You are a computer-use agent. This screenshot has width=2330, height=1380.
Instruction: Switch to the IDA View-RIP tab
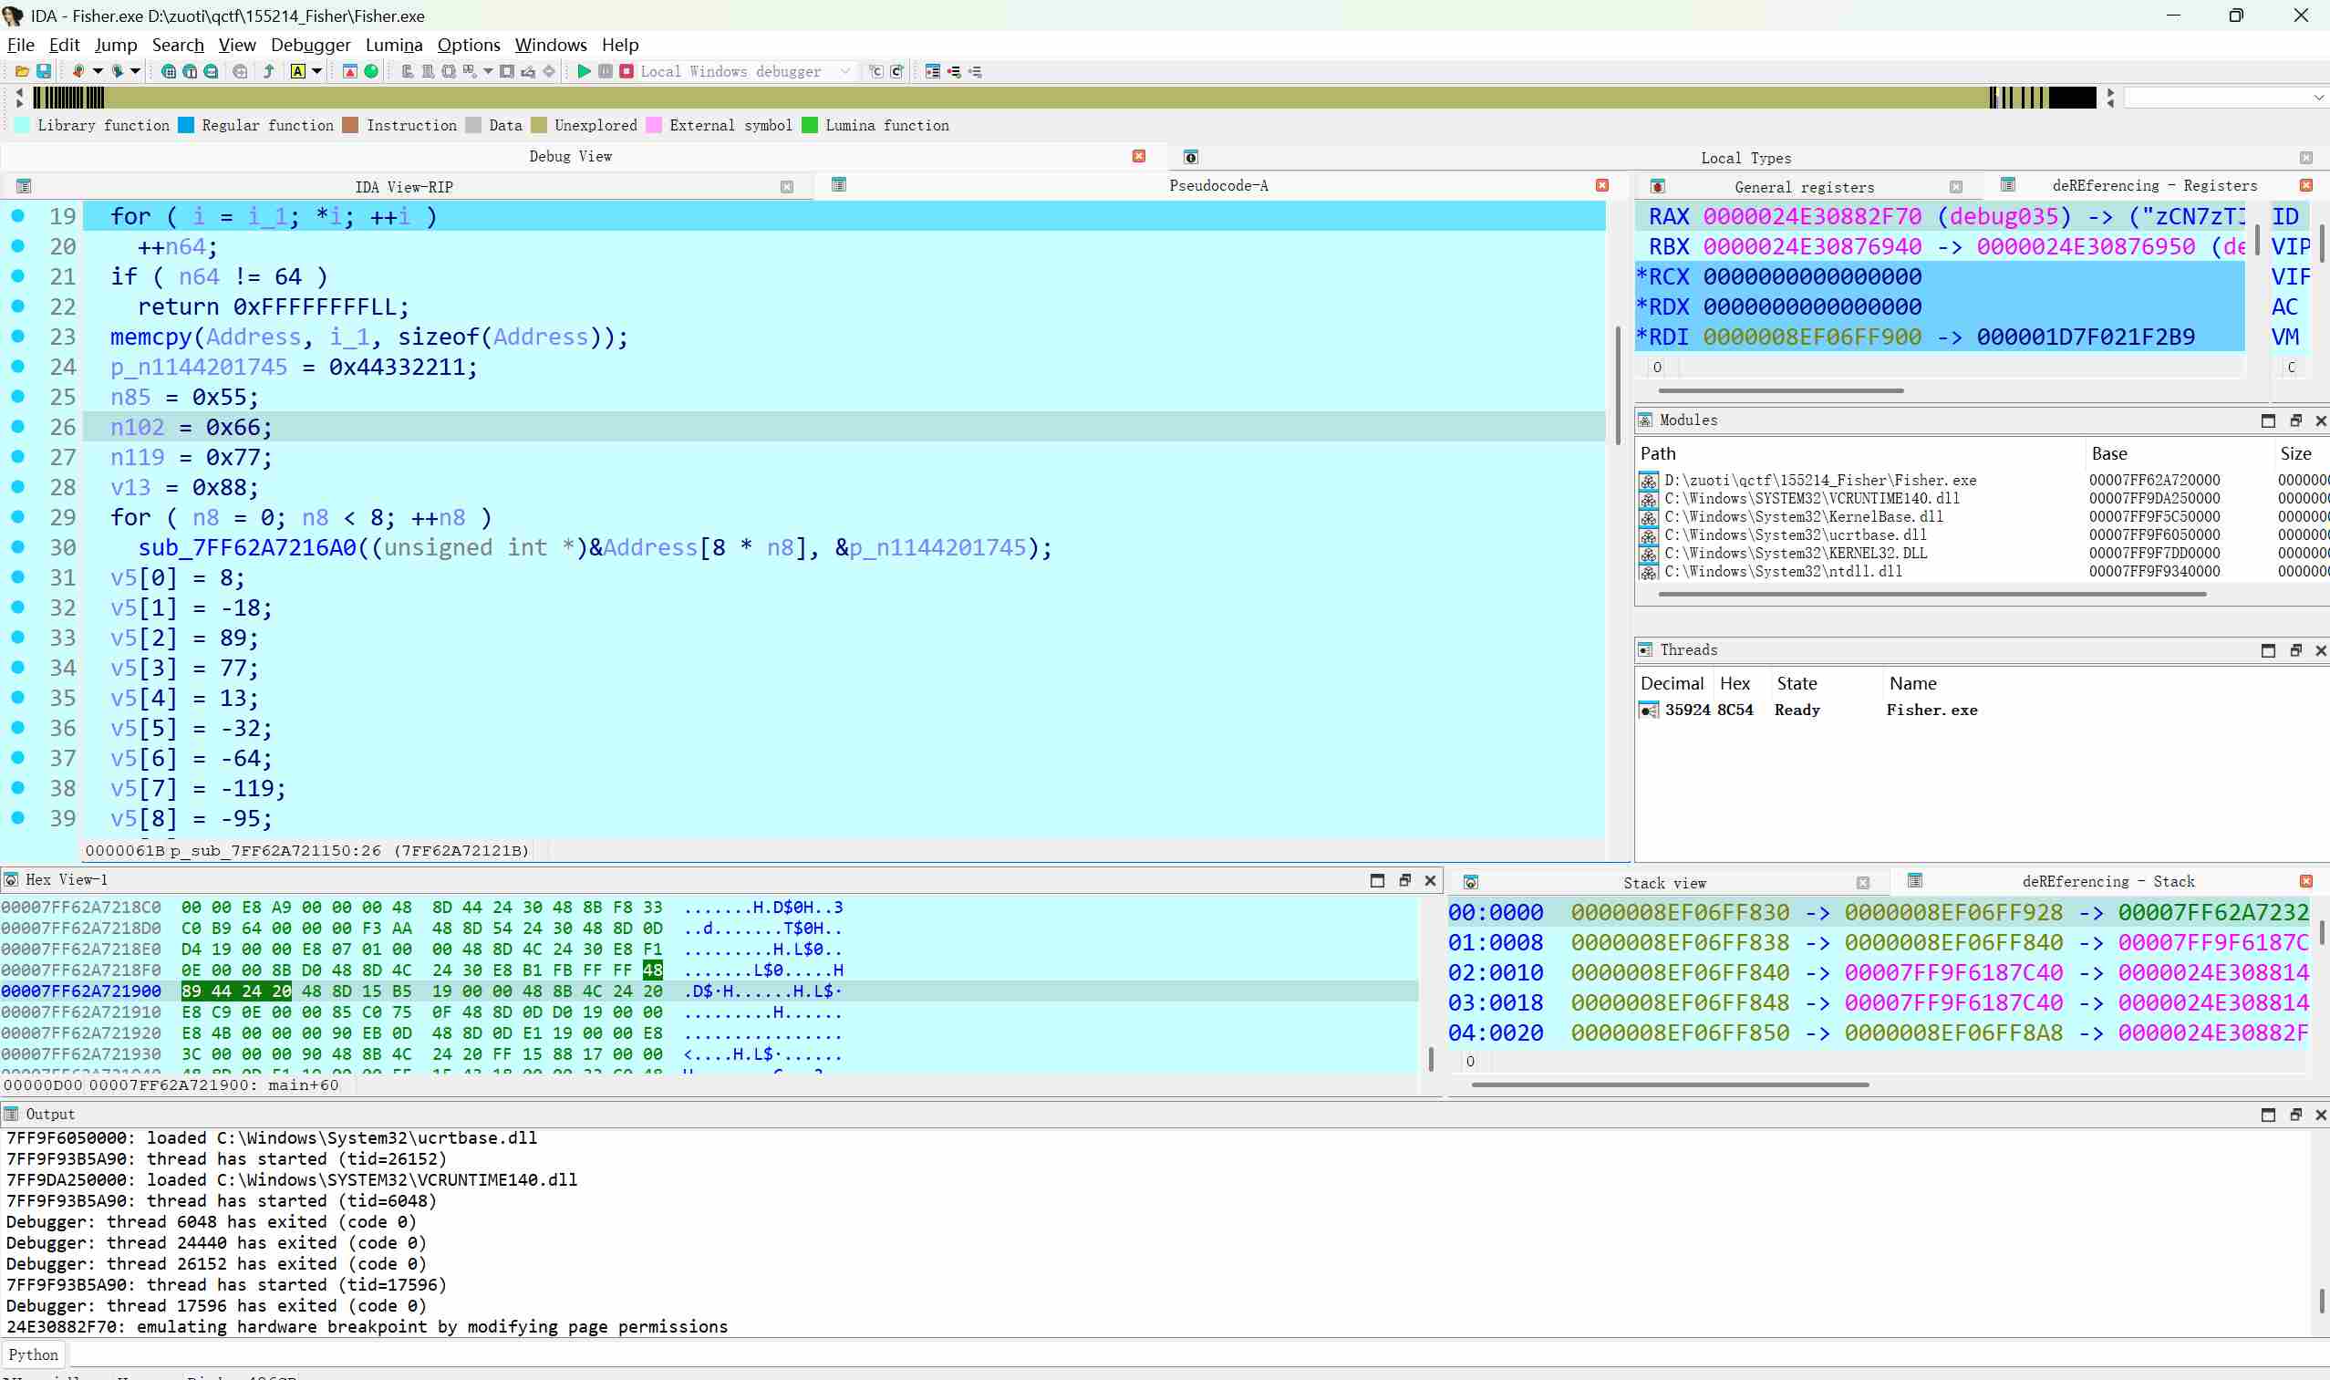point(403,187)
